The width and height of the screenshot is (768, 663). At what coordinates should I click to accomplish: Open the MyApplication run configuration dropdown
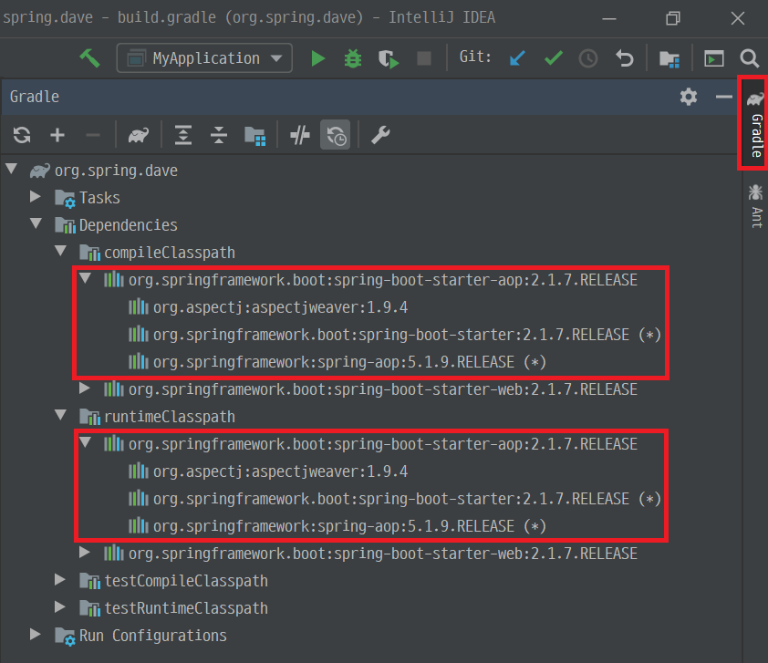click(x=204, y=58)
